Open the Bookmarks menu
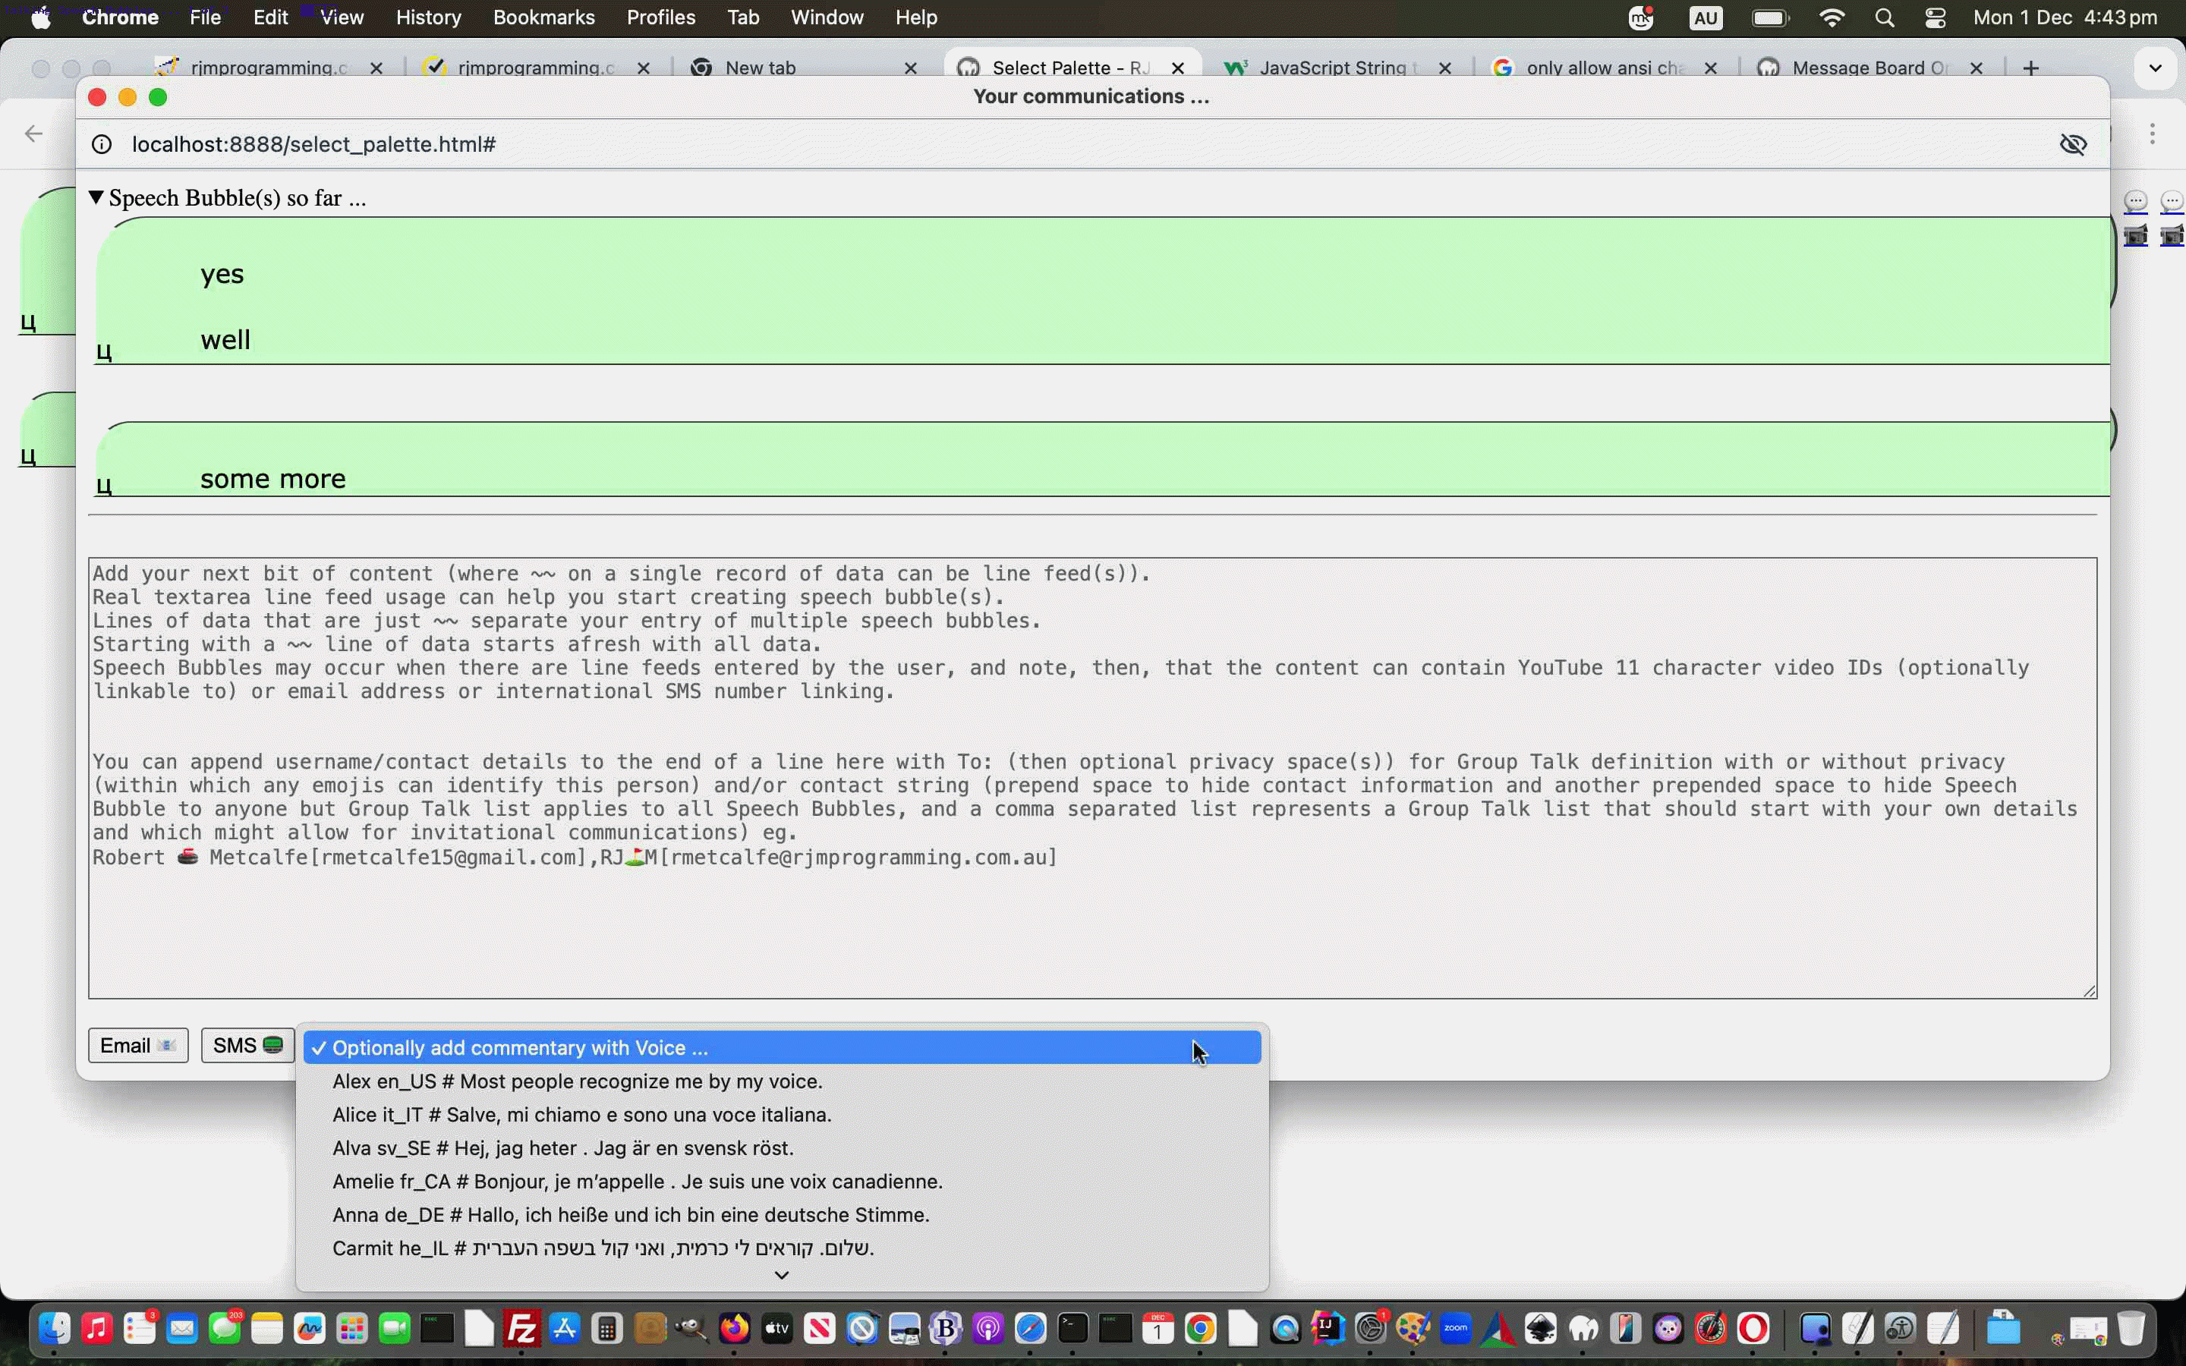This screenshot has height=1366, width=2186. click(543, 18)
